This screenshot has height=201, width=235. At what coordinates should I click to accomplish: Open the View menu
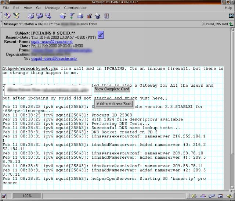[x=28, y=8]
